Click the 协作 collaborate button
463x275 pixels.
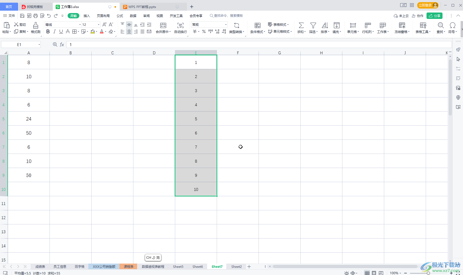click(x=418, y=16)
